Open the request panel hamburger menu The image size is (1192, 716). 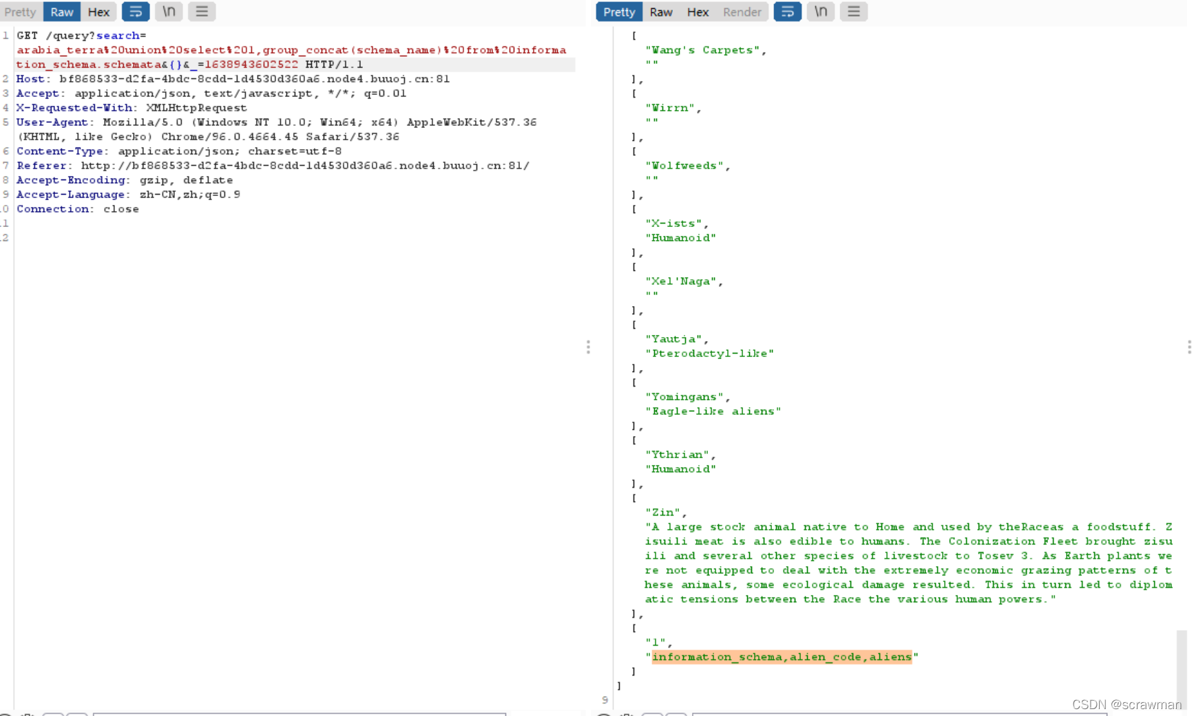202,12
